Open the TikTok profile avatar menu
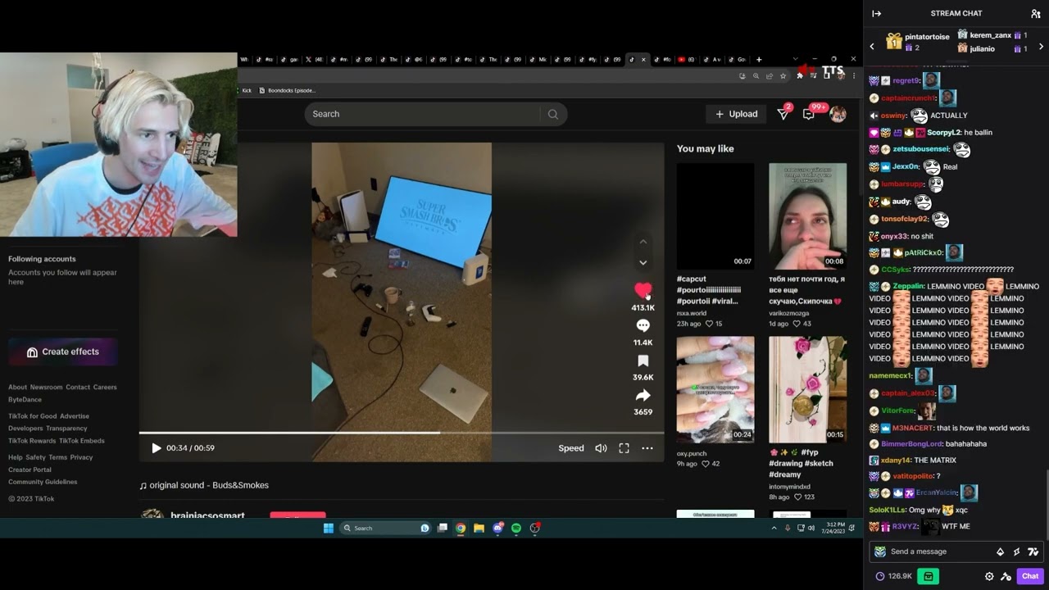This screenshot has width=1049, height=590. [838, 114]
